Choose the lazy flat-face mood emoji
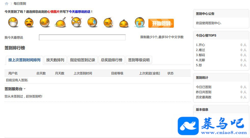250x138 pixels. tap(124, 24)
